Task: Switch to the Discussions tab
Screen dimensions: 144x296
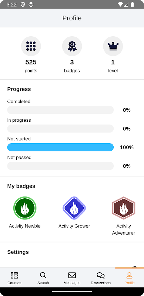Action: click(x=101, y=278)
